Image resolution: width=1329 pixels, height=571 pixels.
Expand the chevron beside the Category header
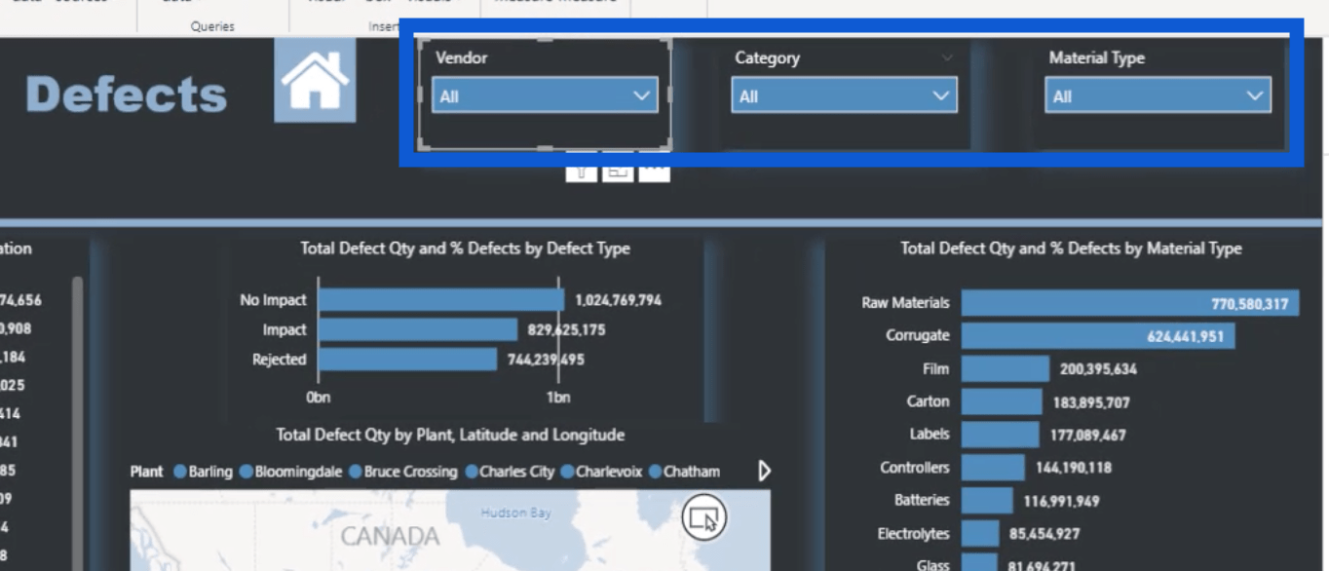947,58
